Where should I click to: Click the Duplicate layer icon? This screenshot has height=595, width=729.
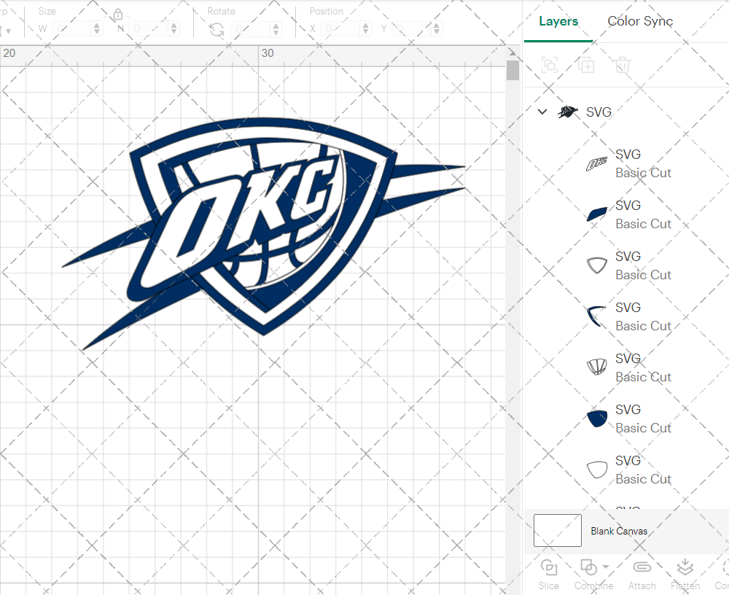(586, 65)
